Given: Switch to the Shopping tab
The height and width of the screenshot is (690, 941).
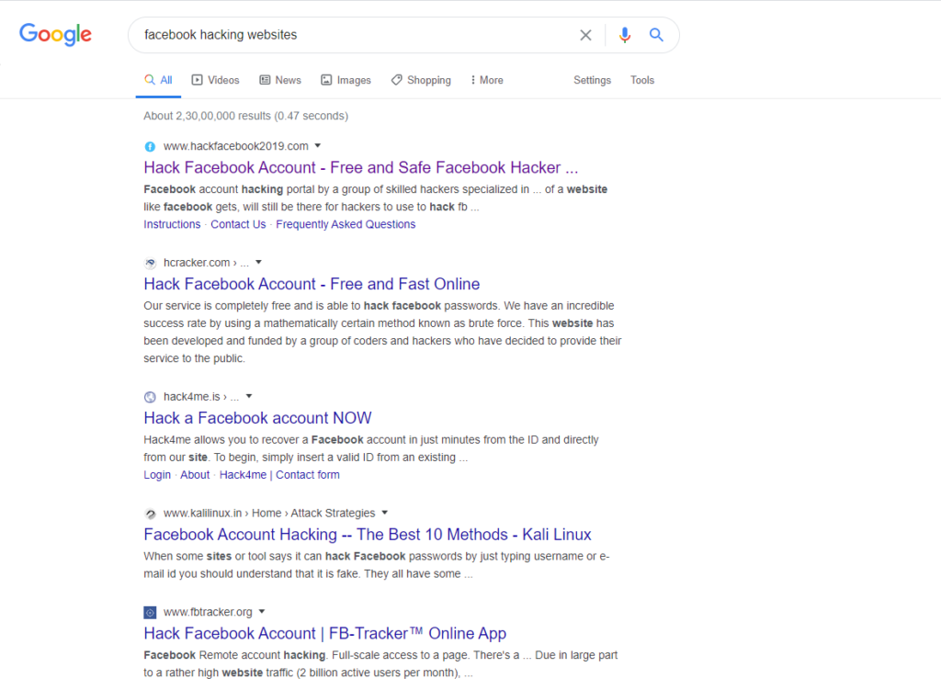Looking at the screenshot, I should coord(421,81).
